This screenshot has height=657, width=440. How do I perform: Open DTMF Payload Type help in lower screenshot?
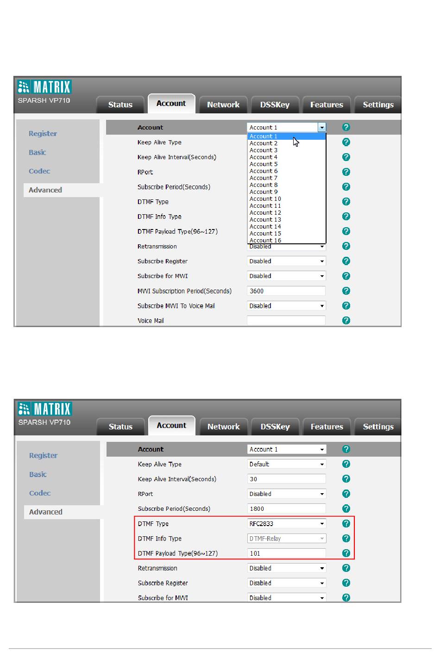[346, 553]
